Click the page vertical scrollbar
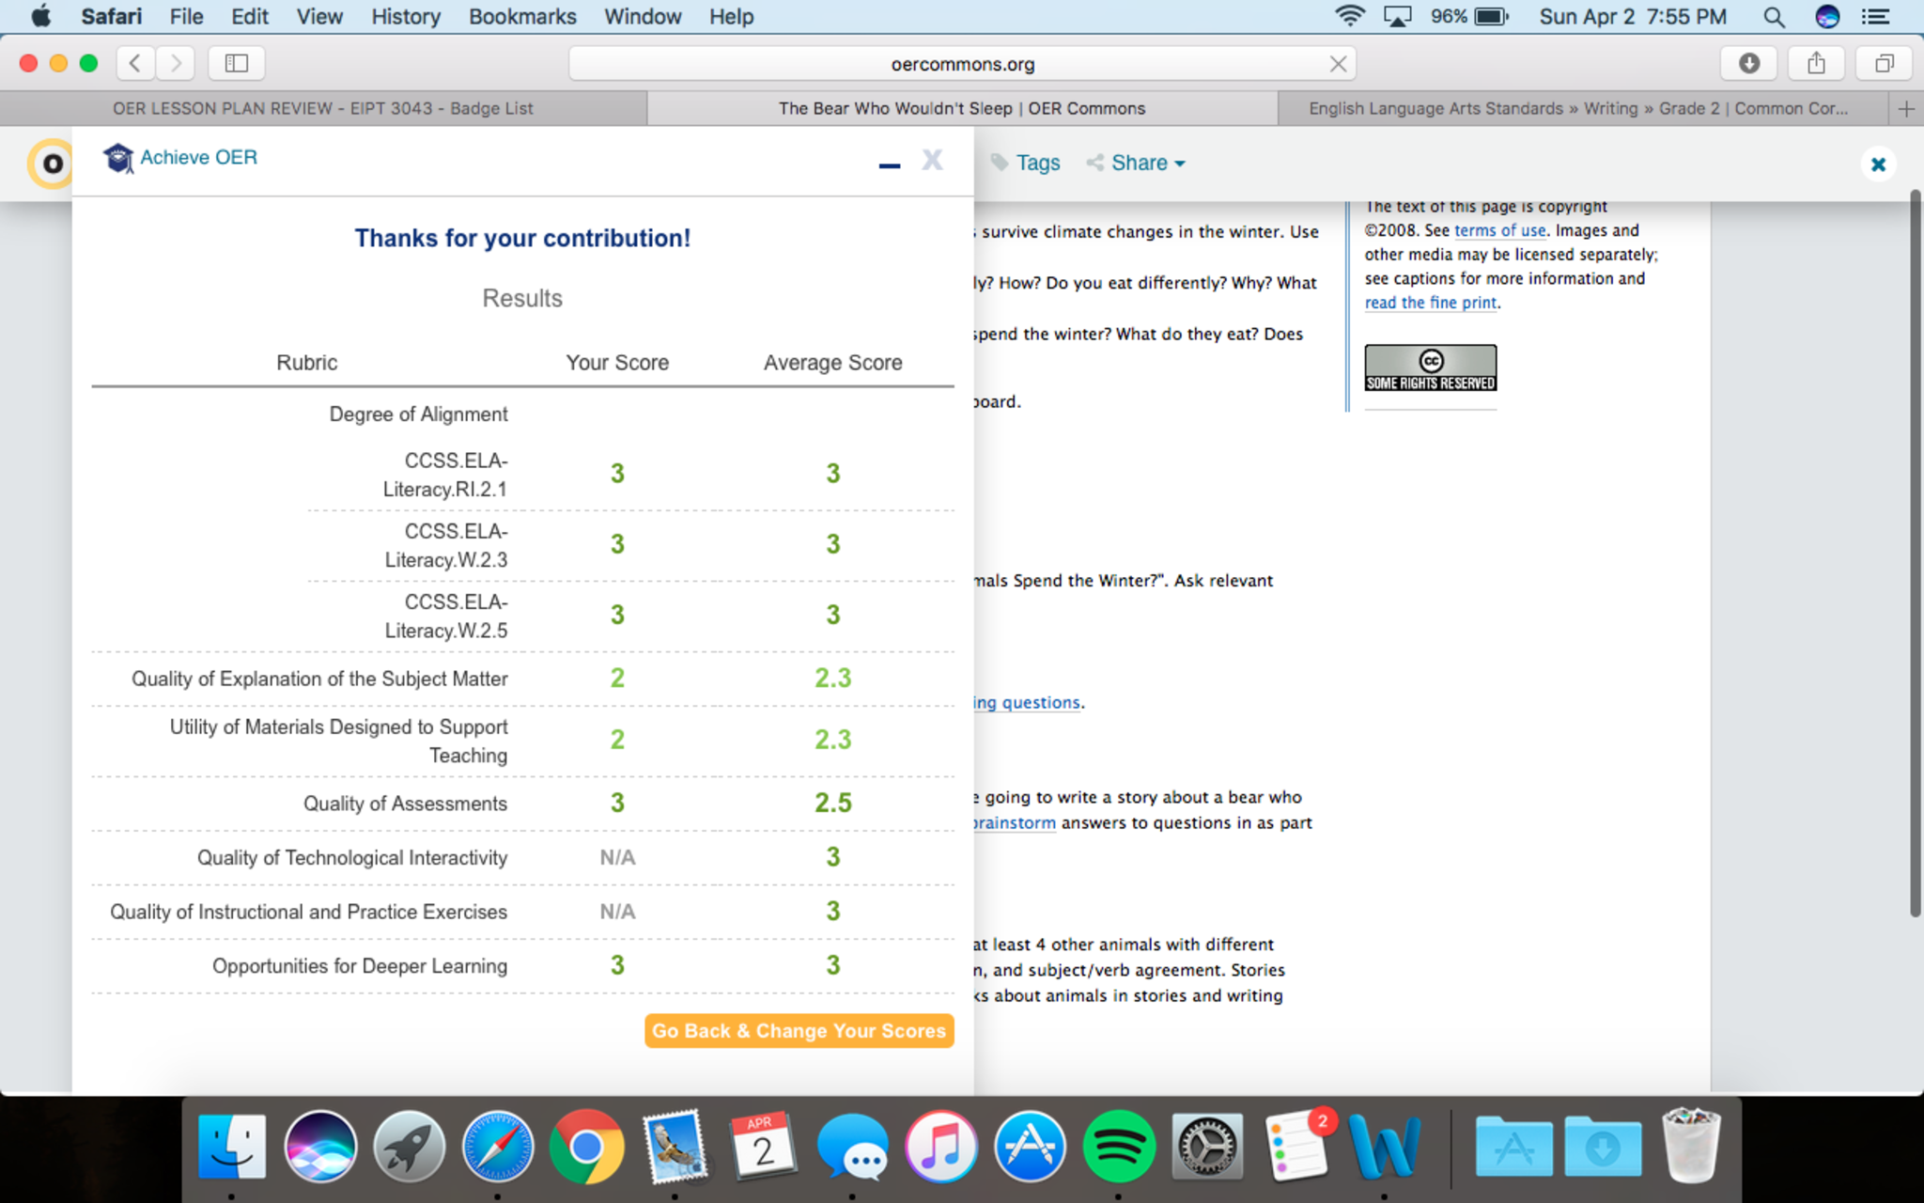The height and width of the screenshot is (1203, 1924). [1915, 555]
